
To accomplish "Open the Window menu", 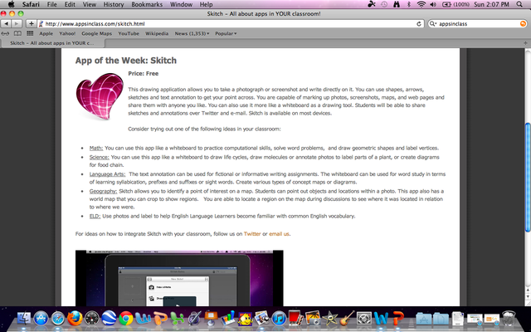I will click(181, 4).
